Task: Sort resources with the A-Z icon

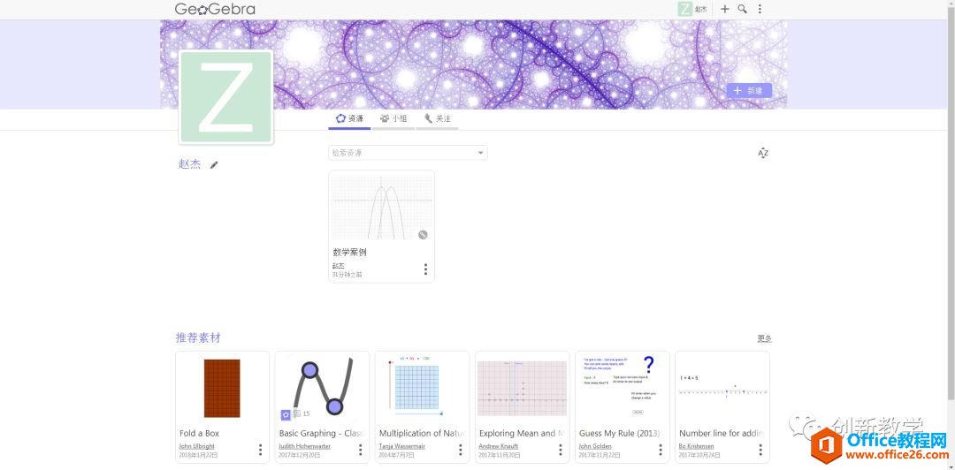Action: 763,153
